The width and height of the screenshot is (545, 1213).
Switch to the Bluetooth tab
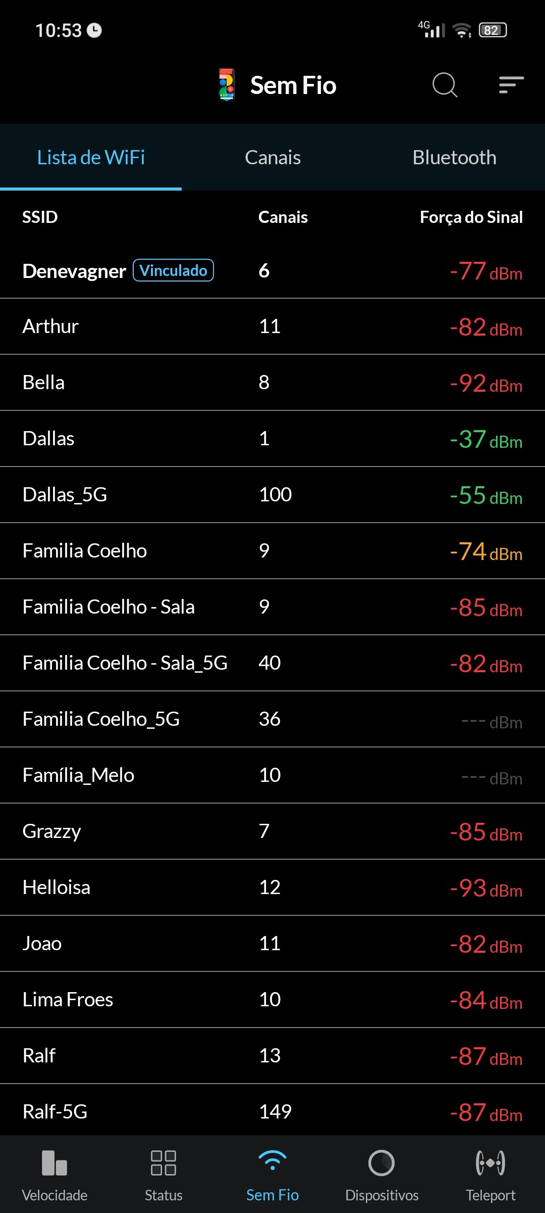(x=454, y=158)
